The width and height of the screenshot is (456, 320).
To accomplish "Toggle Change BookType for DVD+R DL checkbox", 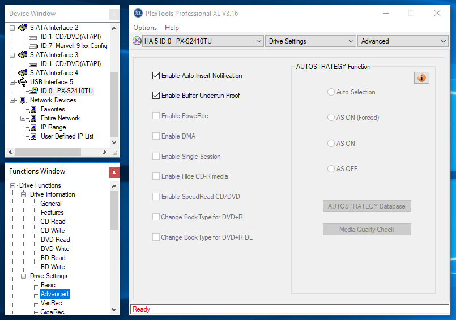I will [x=156, y=237].
